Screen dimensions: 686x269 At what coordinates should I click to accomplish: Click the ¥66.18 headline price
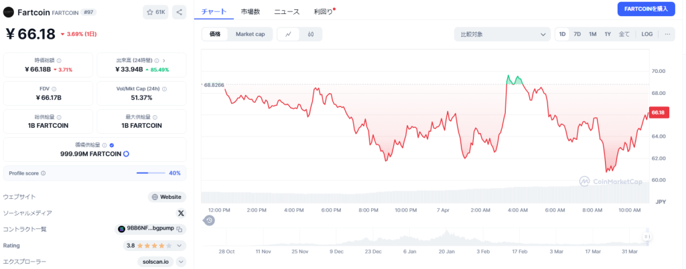point(31,34)
